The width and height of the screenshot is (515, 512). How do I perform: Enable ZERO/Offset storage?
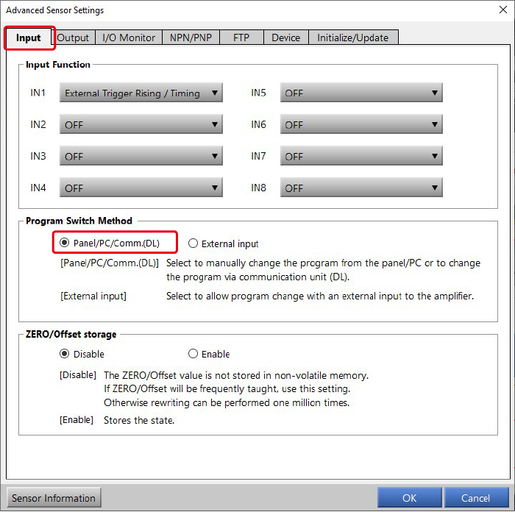[x=193, y=354]
